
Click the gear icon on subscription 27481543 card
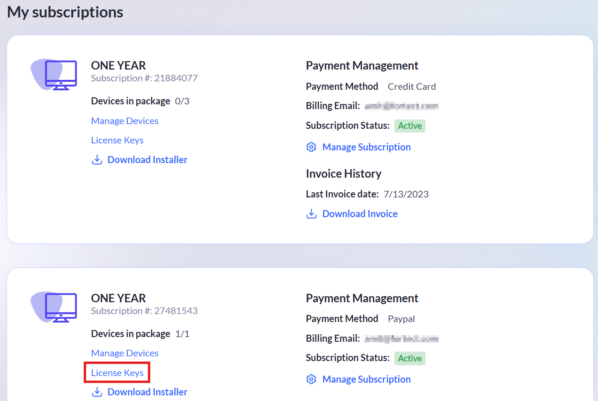click(311, 379)
